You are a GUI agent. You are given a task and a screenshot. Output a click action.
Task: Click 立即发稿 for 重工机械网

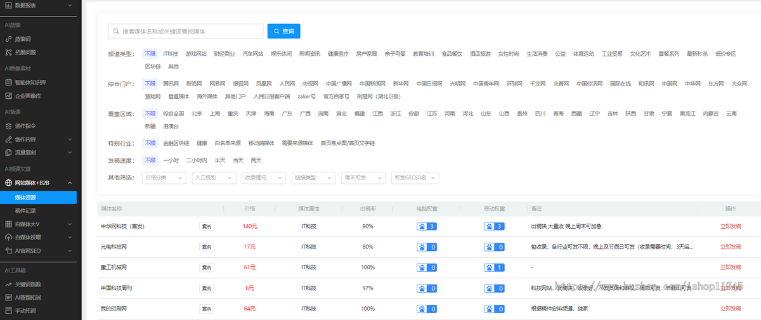(730, 267)
